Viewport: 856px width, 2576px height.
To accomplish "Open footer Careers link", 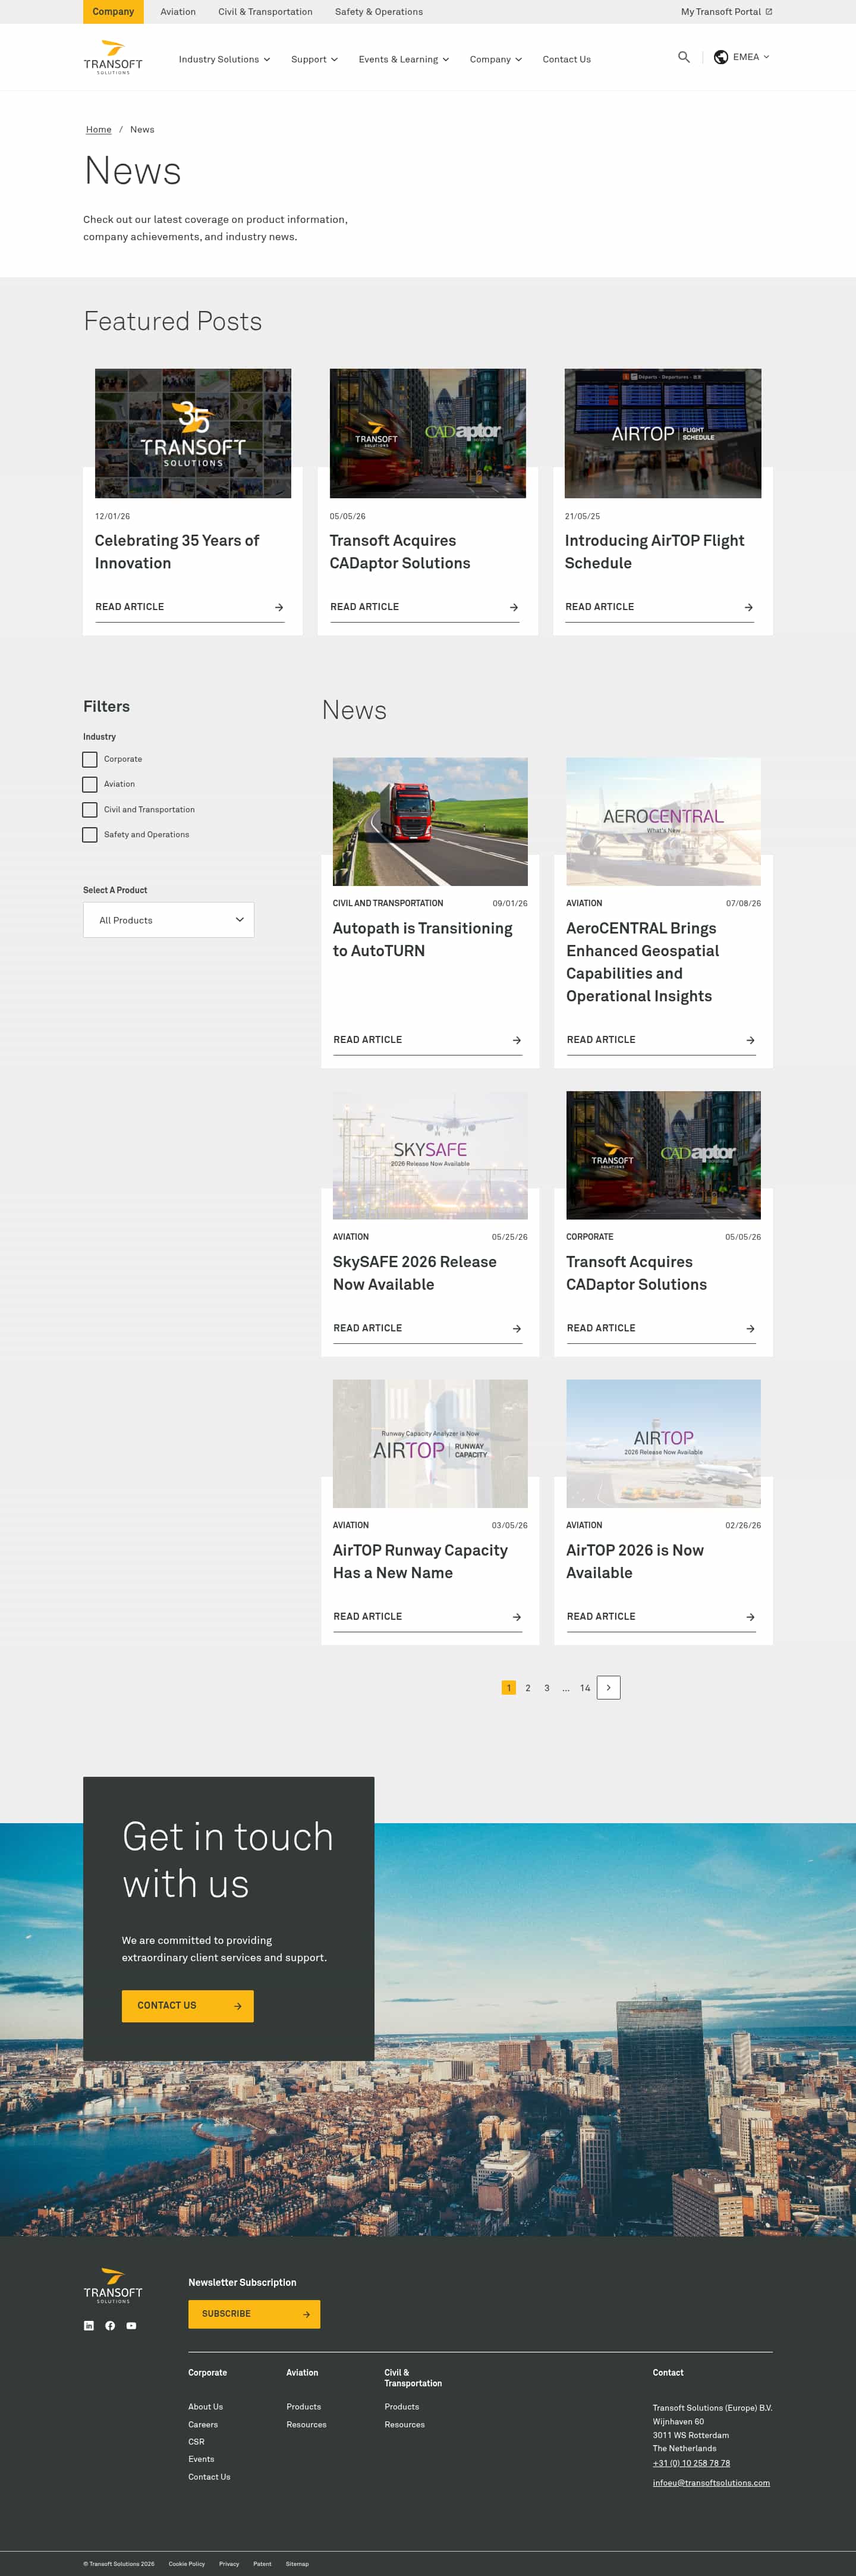I will pos(203,2424).
